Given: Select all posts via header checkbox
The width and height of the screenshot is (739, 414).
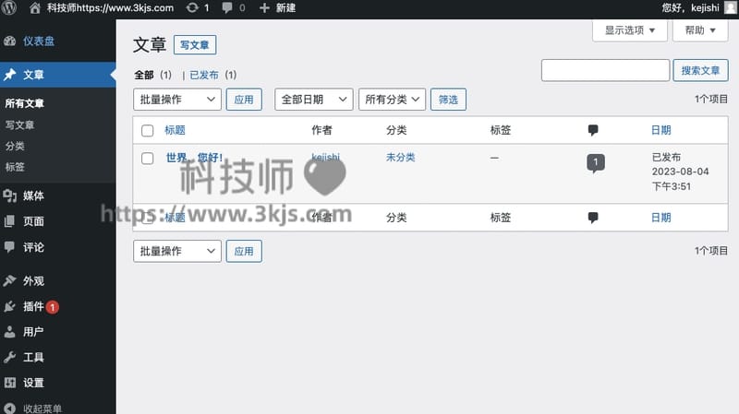Looking at the screenshot, I should click(148, 130).
